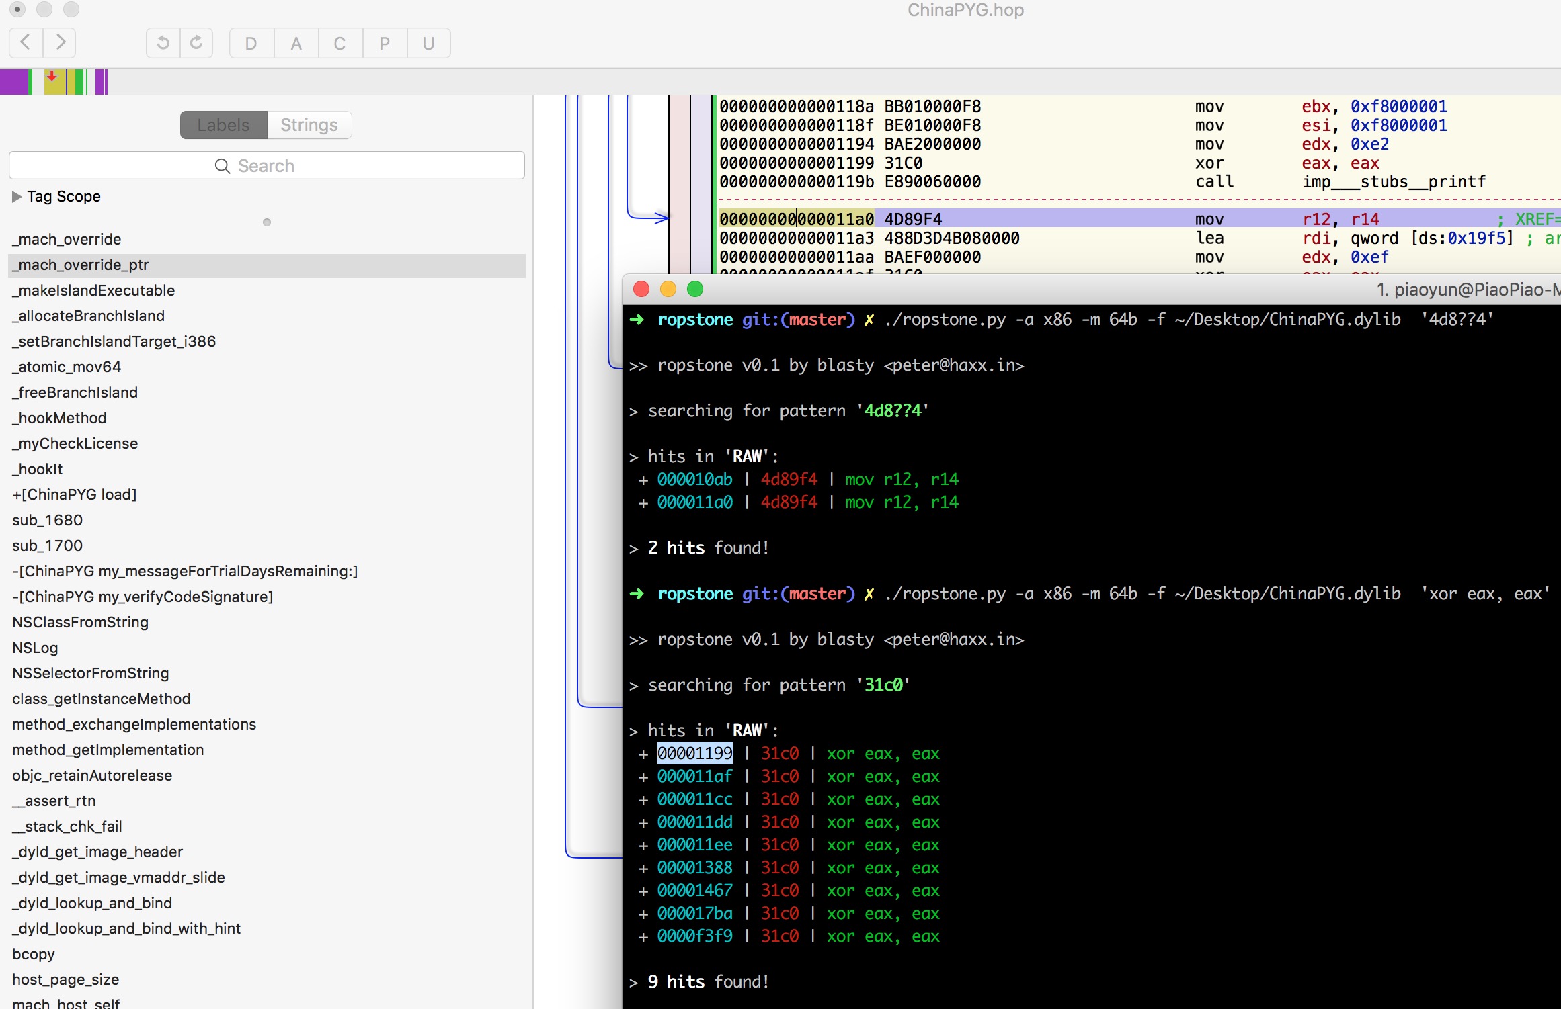Select -[ChinaPYG my_verifyCodeSignature] label
This screenshot has width=1561, height=1009.
click(x=143, y=597)
